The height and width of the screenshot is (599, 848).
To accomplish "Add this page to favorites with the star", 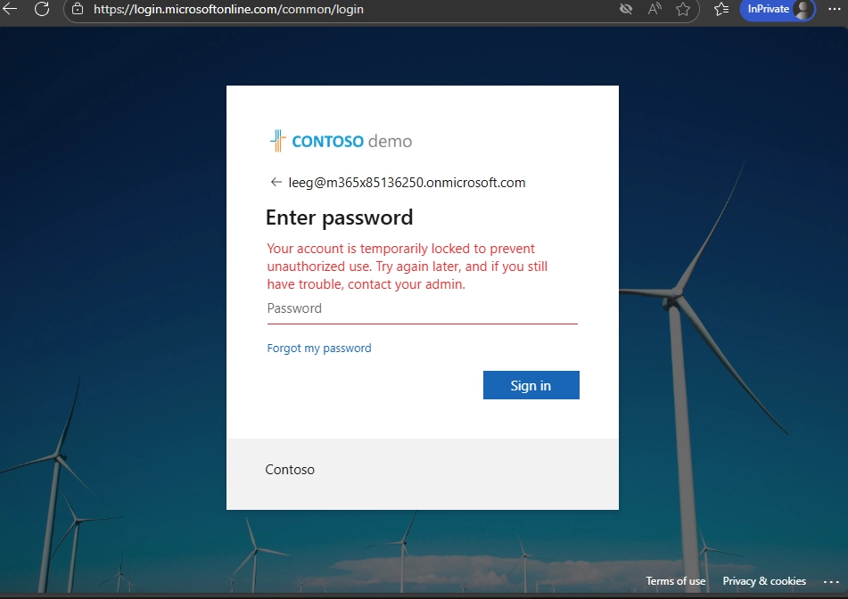I will coord(684,9).
